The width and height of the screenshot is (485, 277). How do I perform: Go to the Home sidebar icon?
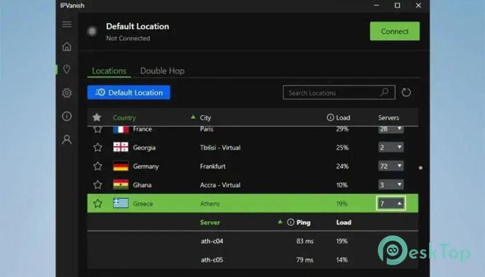tap(67, 46)
